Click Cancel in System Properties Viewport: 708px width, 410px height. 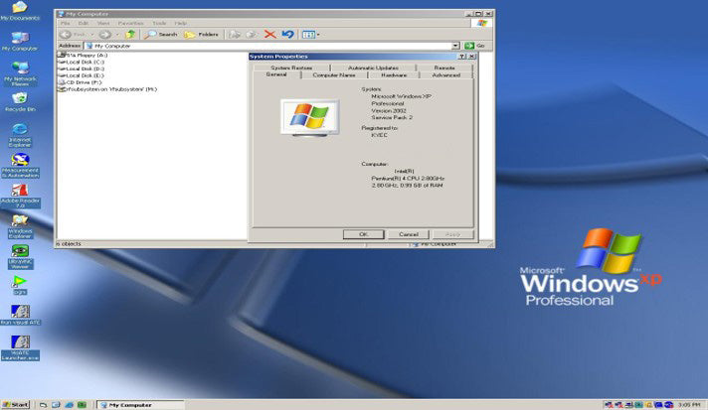(x=409, y=234)
